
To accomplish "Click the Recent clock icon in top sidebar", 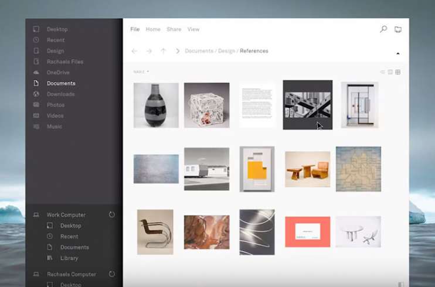I will [x=36, y=40].
